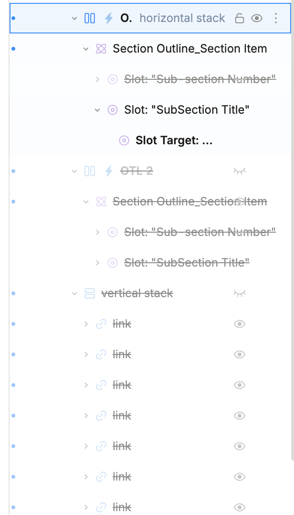294x515 pixels.
Task: Open three-dot menu for horizontal stack
Action: [x=275, y=19]
